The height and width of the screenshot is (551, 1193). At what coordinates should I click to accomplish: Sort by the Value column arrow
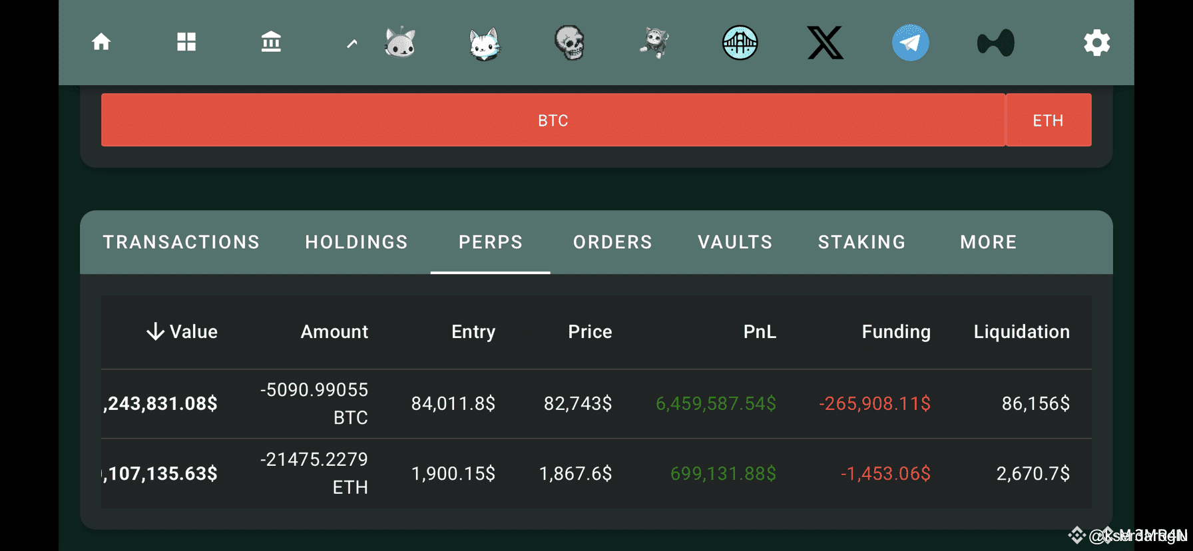155,331
